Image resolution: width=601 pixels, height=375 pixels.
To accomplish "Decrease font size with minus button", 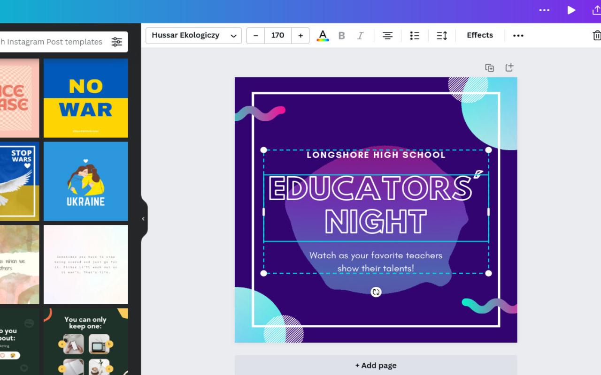I will pos(255,36).
